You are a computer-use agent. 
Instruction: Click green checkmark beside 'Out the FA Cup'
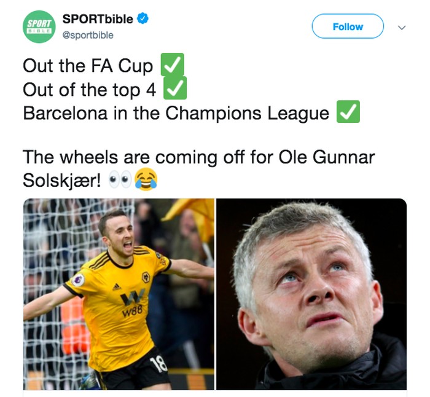tap(172, 66)
